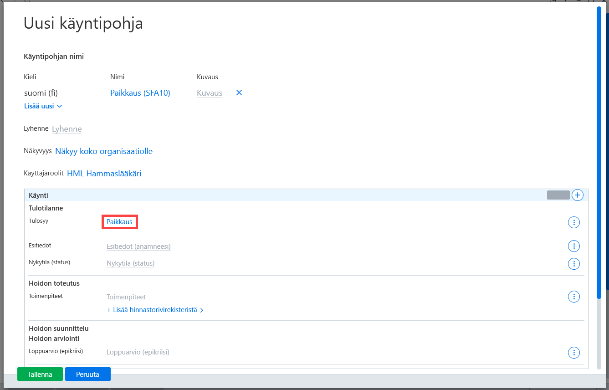
Task: Change HML Hammaslääkäri user role
Action: point(104,174)
